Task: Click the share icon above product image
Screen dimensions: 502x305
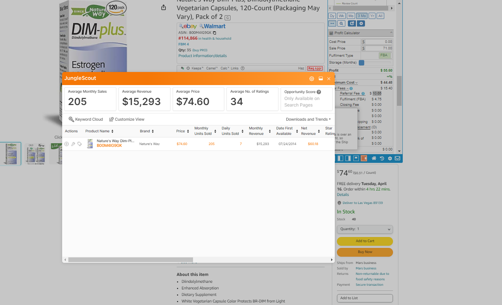Action: [x=164, y=8]
